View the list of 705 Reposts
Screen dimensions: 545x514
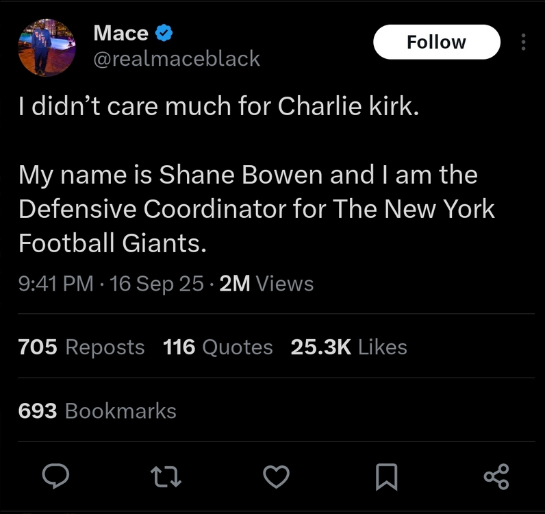pyautogui.click(x=81, y=347)
